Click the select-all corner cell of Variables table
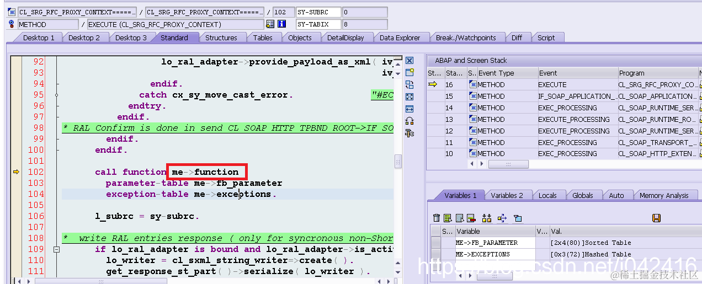702x284 pixels. pos(435,231)
